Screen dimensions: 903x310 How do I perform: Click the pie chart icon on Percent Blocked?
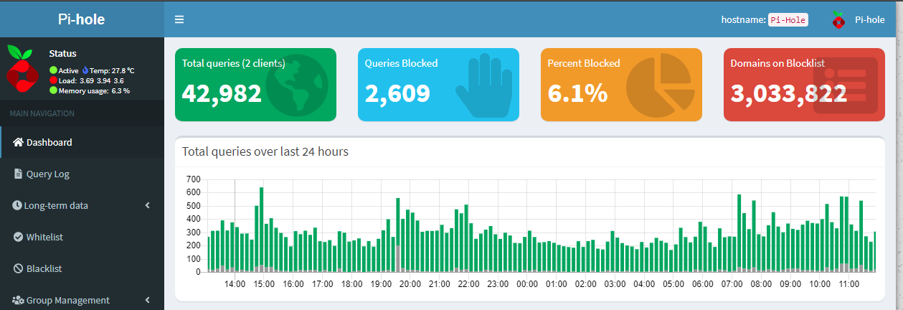[662, 86]
